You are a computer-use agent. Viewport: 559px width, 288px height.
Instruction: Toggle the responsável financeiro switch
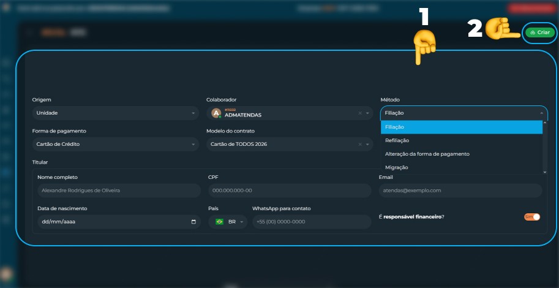tap(532, 217)
